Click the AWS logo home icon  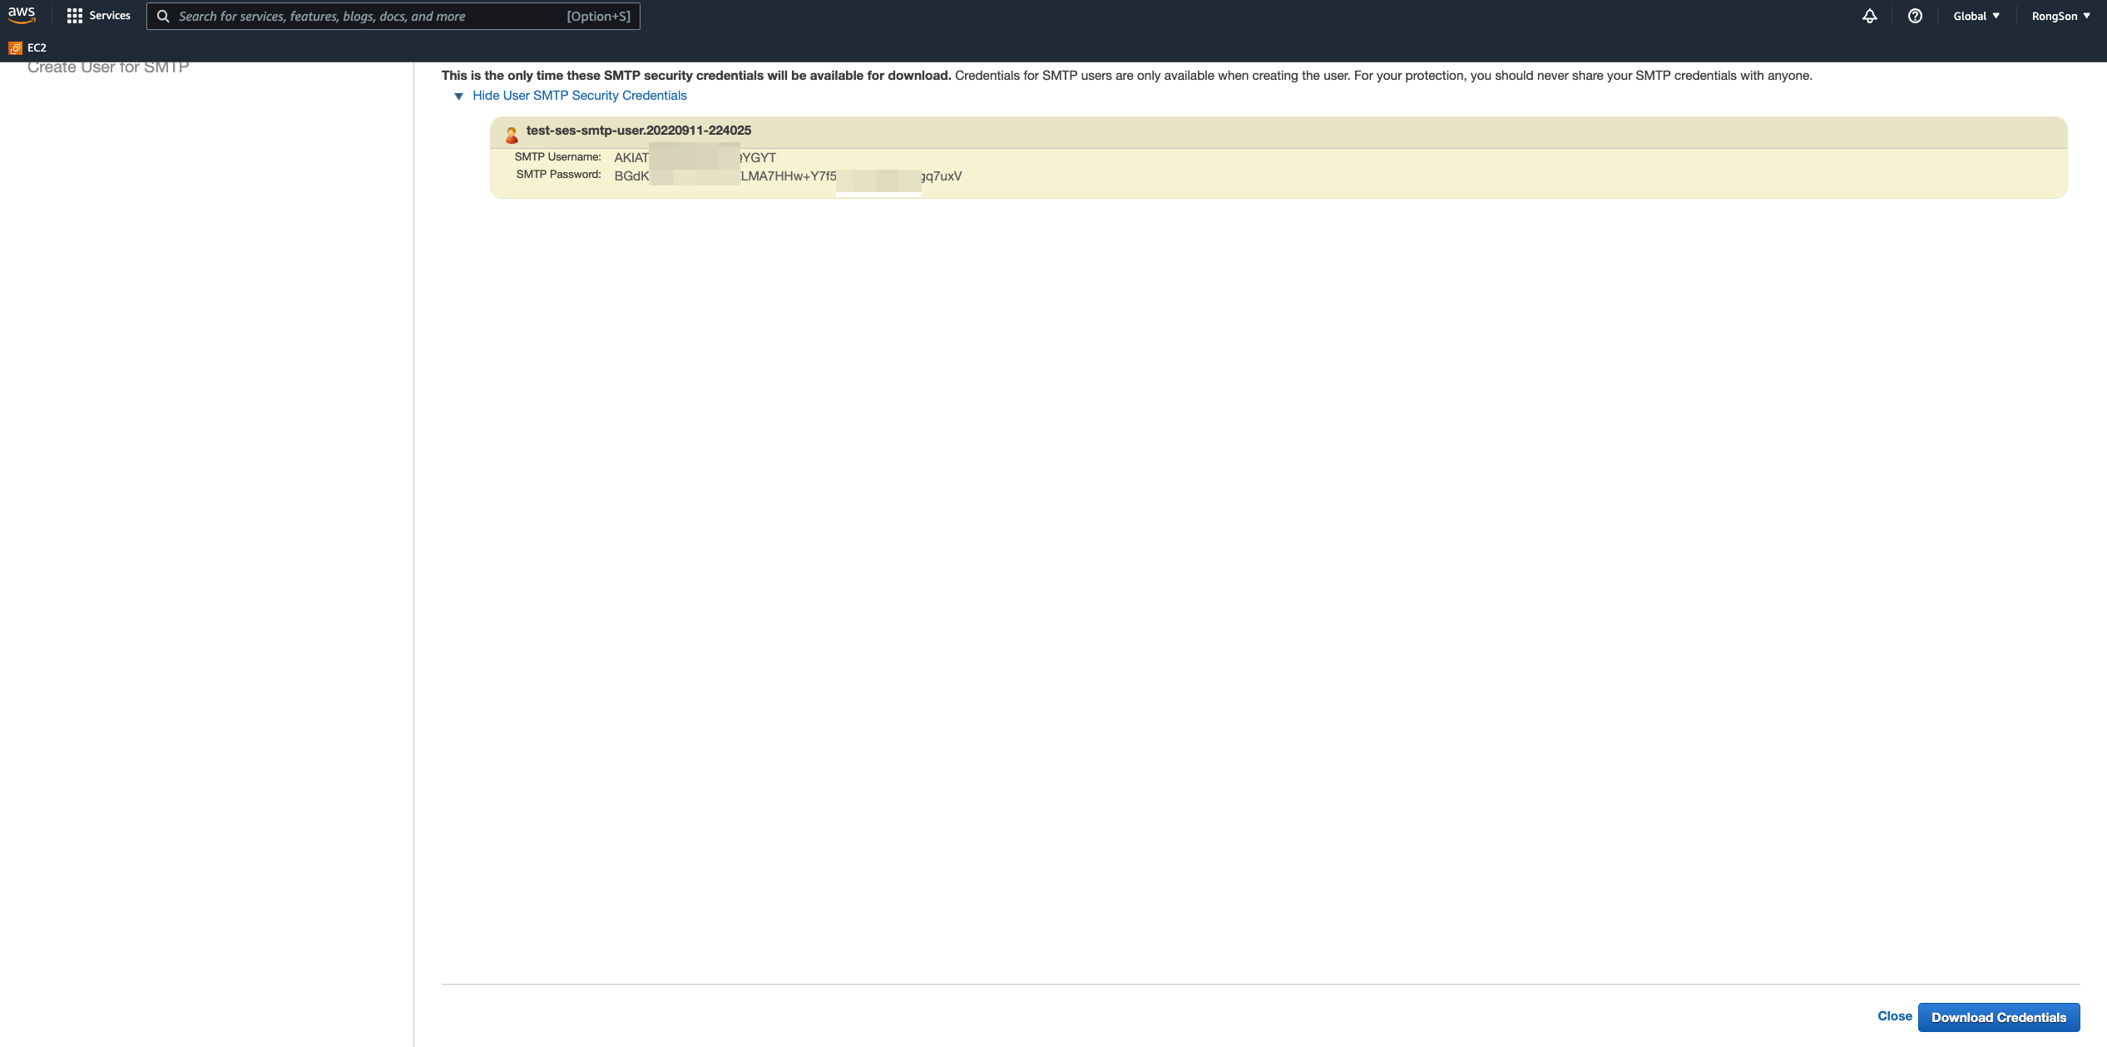22,15
